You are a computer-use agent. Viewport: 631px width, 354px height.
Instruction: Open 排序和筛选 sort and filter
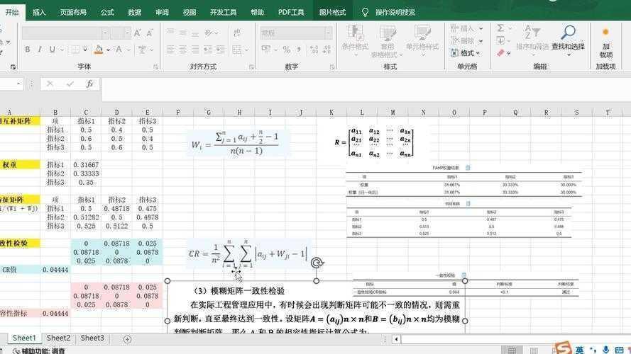point(532,40)
